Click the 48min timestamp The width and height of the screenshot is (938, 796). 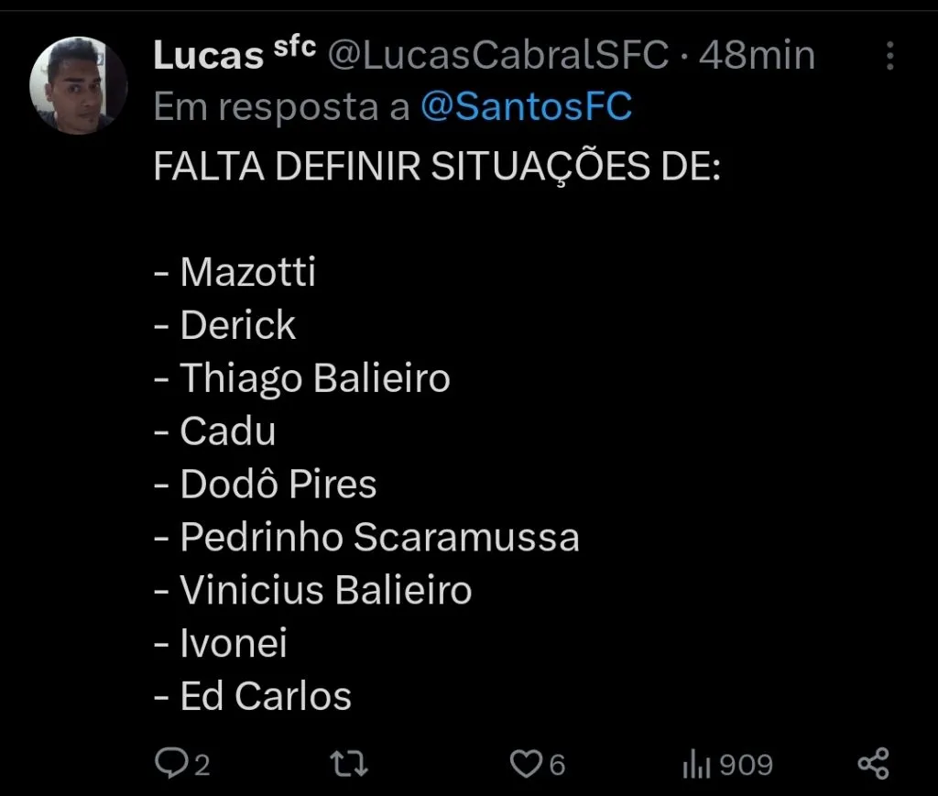coord(757,57)
